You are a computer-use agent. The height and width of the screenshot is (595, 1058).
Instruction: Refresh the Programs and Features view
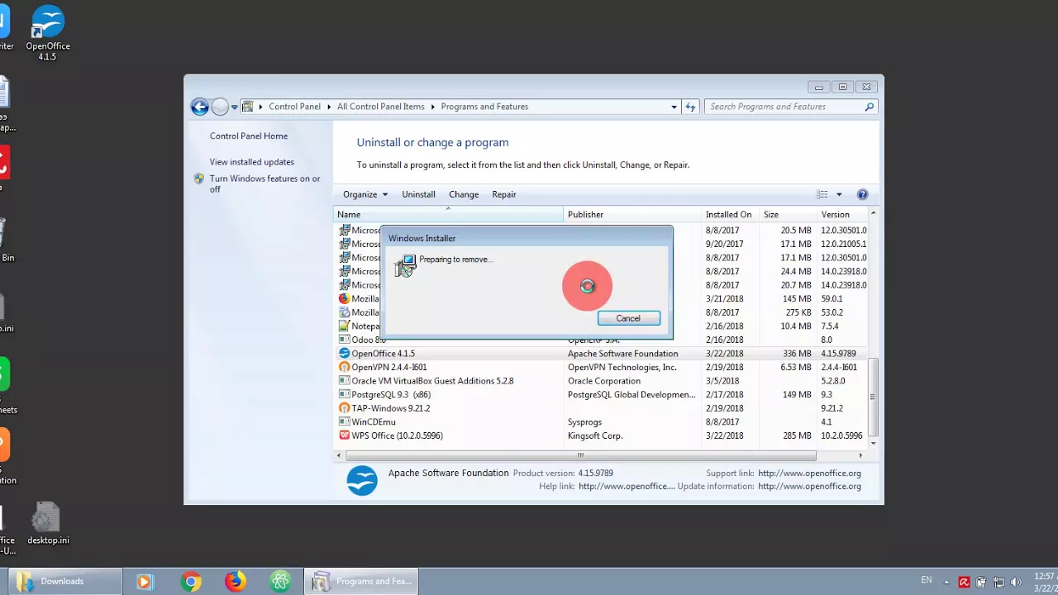click(690, 107)
